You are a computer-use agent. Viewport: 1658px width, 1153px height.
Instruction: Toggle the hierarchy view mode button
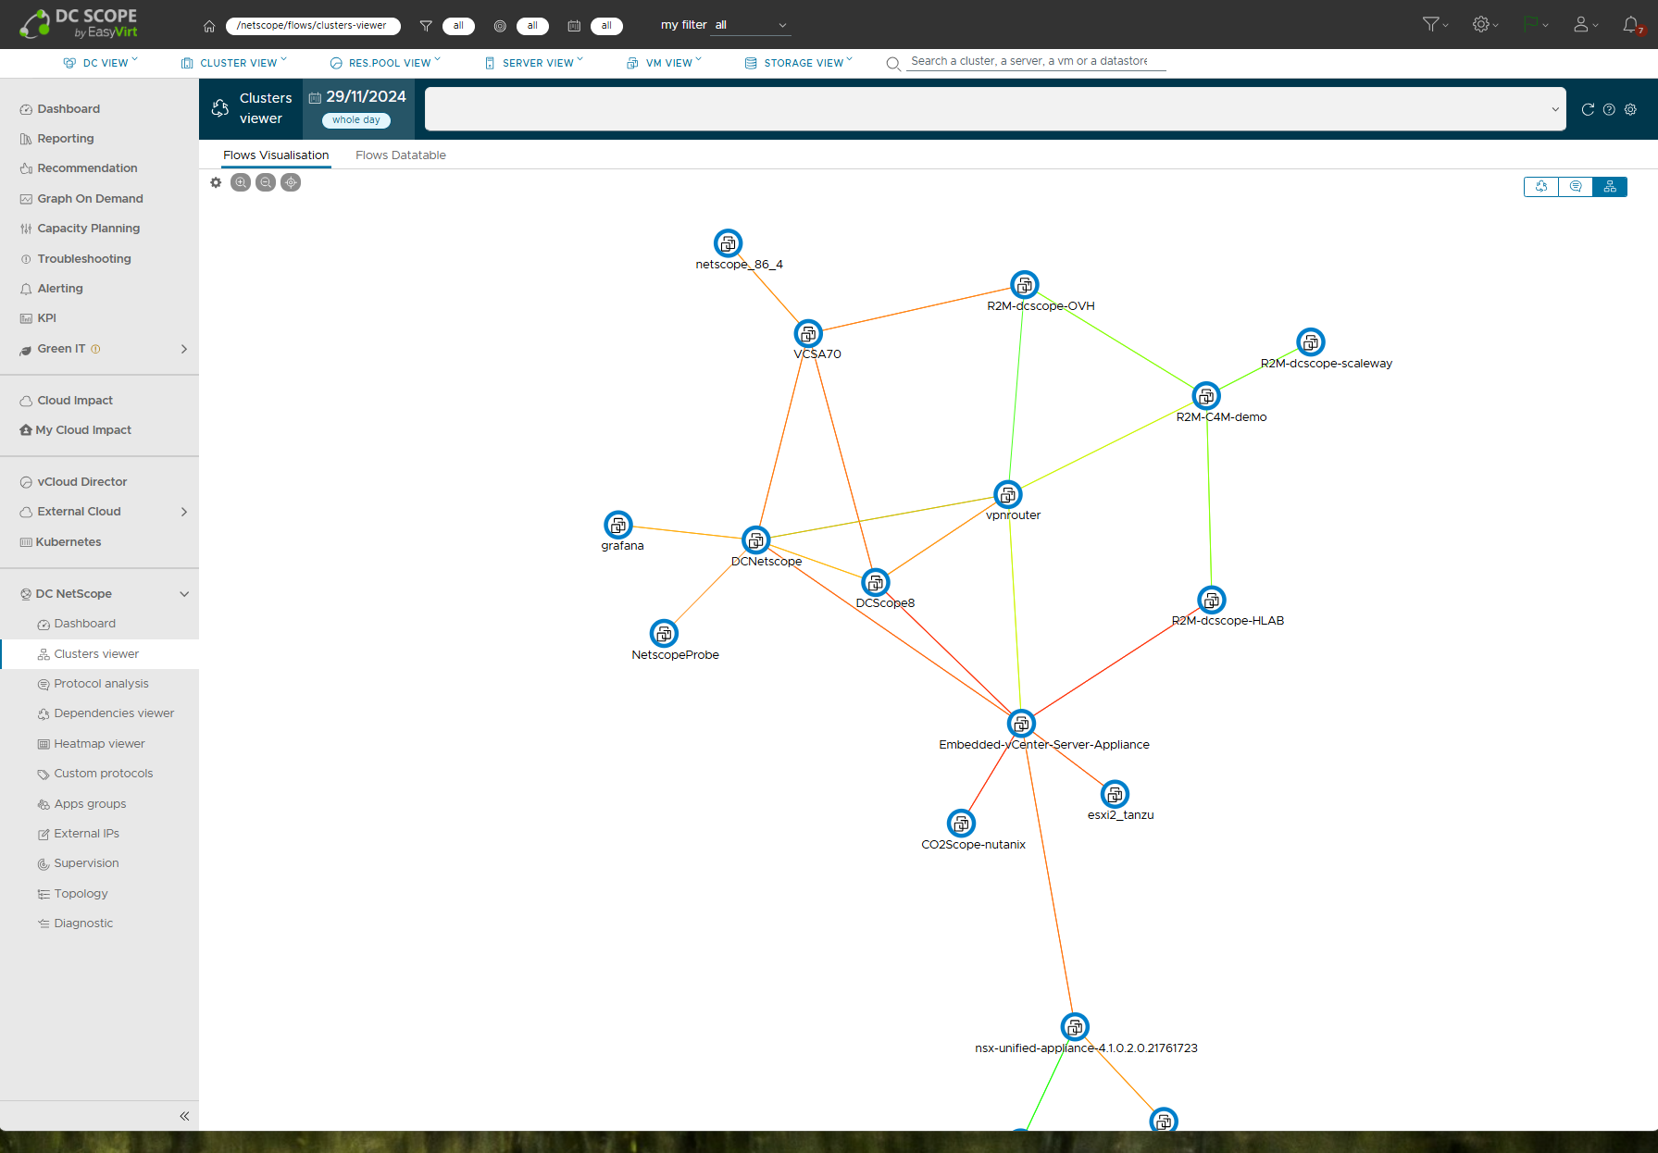[1610, 187]
